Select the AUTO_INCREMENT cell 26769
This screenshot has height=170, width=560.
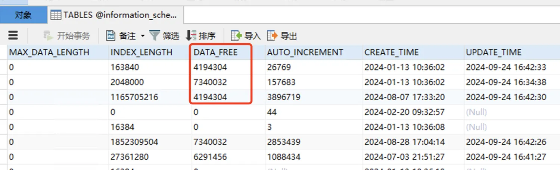[x=314, y=67]
